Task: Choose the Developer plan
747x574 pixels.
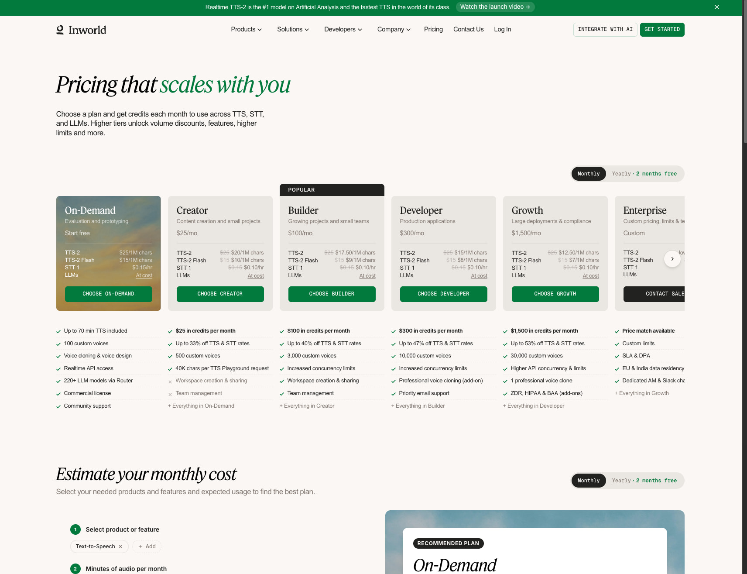Action: pos(444,294)
